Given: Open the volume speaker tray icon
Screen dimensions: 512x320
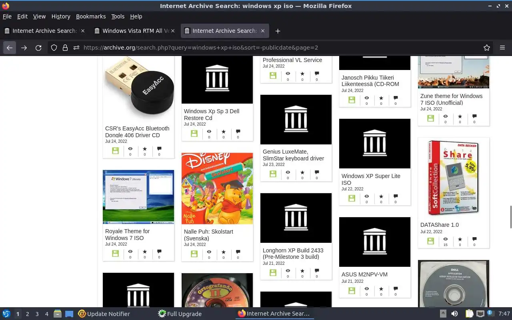Looking at the screenshot, I should click(x=454, y=314).
